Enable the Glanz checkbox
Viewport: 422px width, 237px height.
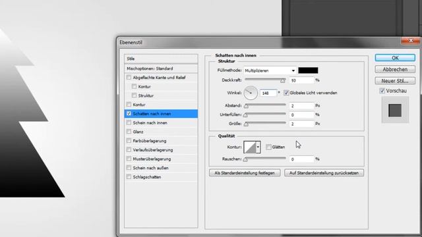(129, 132)
